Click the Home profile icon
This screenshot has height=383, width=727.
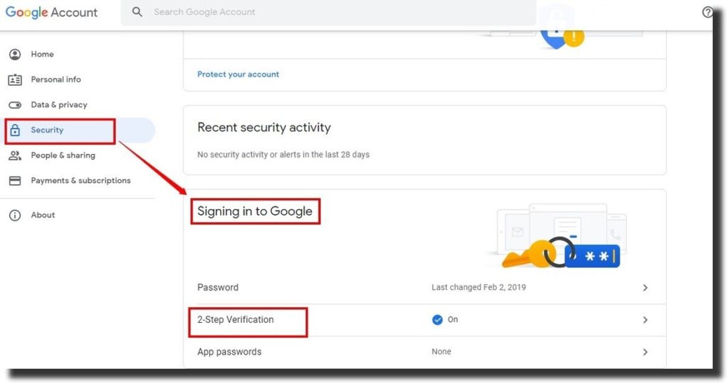15,55
